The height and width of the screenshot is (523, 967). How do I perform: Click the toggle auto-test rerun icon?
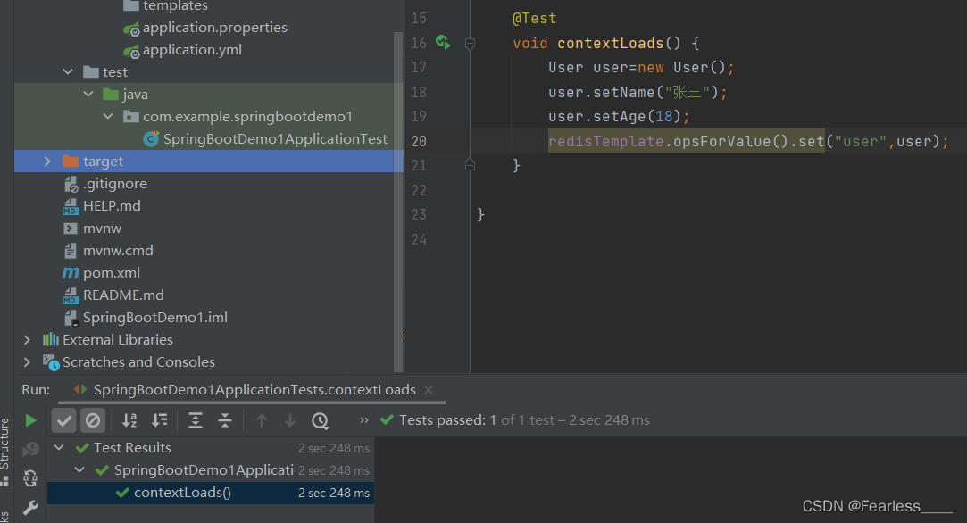31,478
